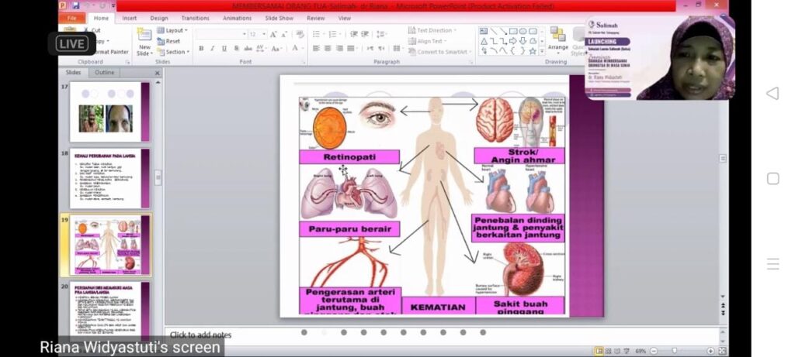Open the font size dropdown

264,34
